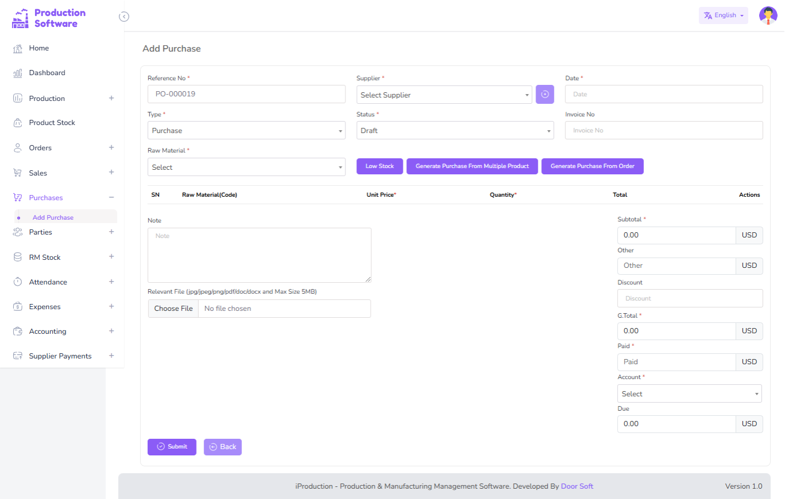Follow the Door Soft footer link

click(x=577, y=486)
